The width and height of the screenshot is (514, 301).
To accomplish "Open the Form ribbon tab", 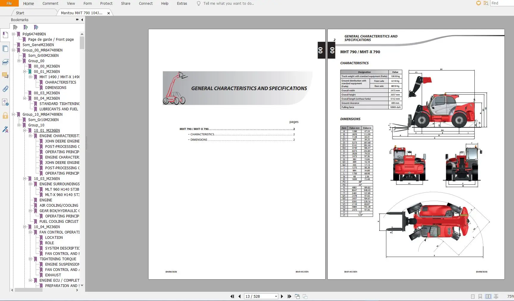I will [x=88, y=4].
